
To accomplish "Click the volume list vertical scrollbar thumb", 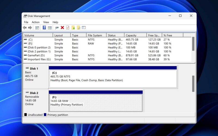I will click(x=193, y=44).
